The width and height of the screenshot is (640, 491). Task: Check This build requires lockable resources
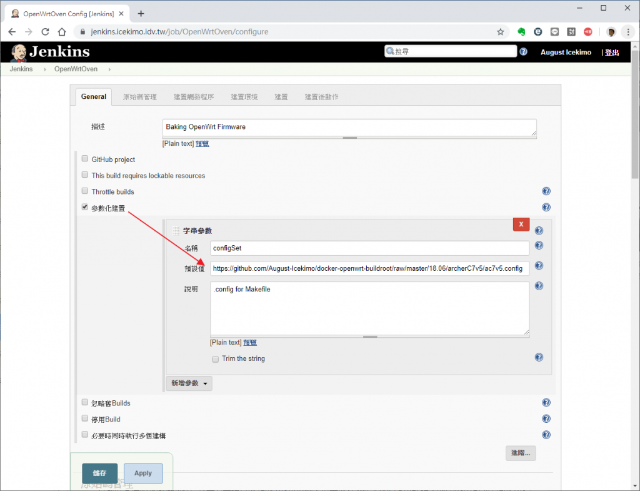click(85, 175)
